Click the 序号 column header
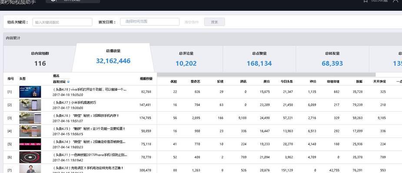The height and width of the screenshot is (173, 402). point(10,79)
